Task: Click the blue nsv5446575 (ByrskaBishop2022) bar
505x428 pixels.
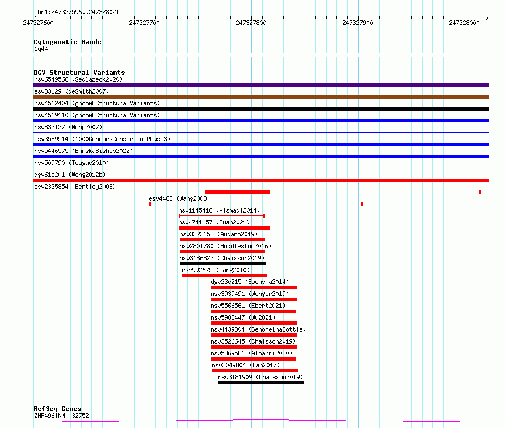Action: click(261, 156)
